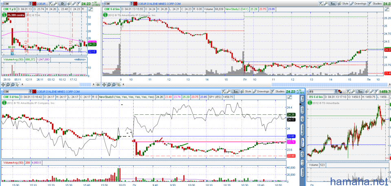This screenshot has height=186, width=391.
Task: Zoom out using magnifier under daily chart
Action: point(13,85)
